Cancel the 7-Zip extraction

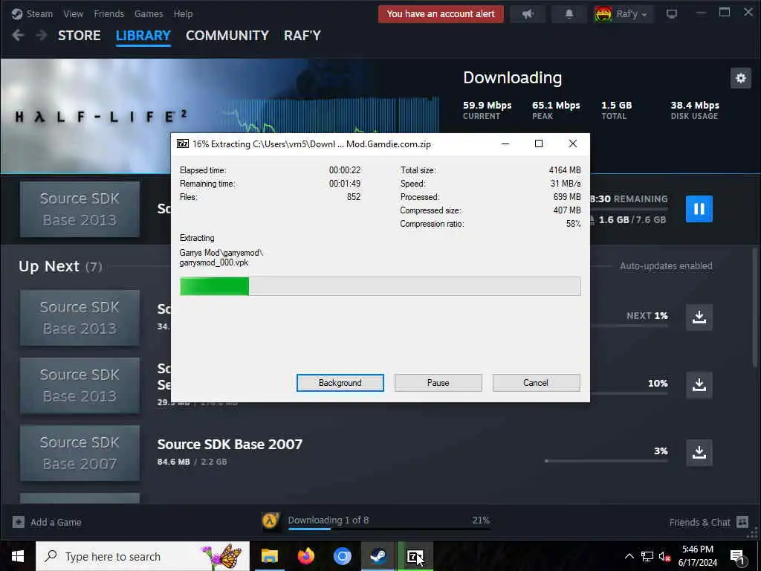pos(536,383)
